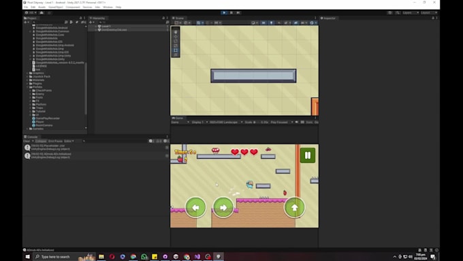Open the Assets menu
The height and width of the screenshot is (261, 463).
pos(42,7)
